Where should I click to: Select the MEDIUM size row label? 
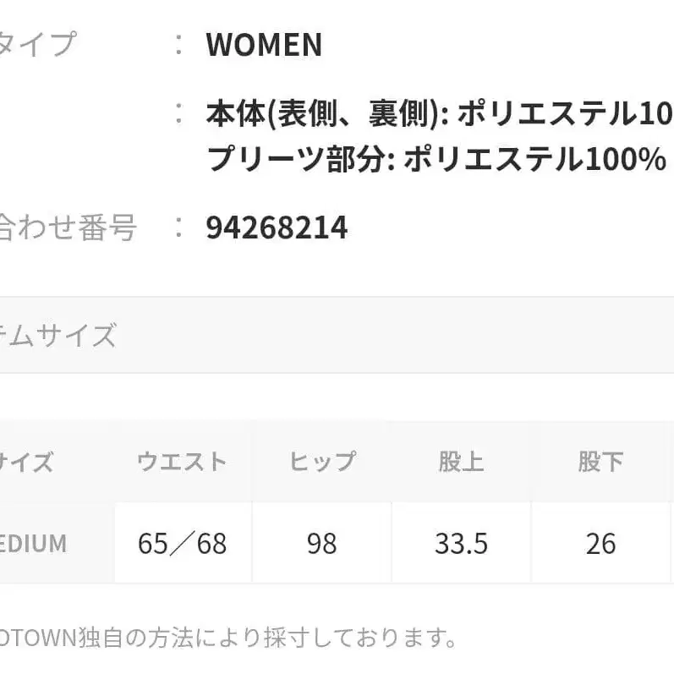click(x=34, y=543)
